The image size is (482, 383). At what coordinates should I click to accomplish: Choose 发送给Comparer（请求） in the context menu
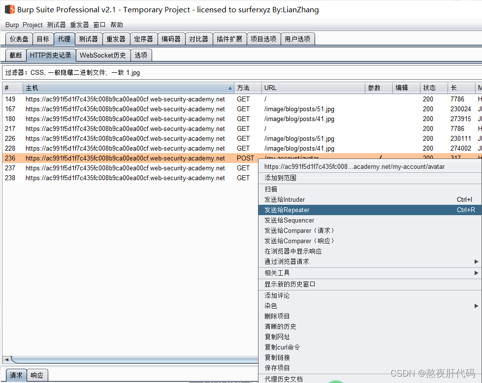(x=370, y=230)
